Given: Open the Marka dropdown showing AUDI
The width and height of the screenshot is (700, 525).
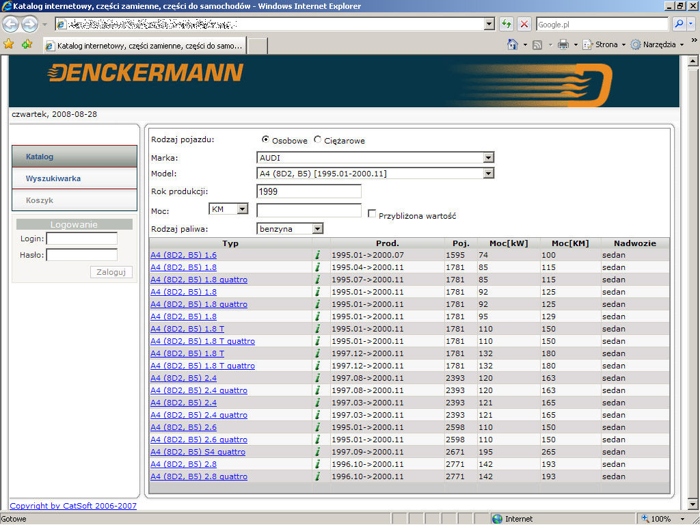Looking at the screenshot, I should click(488, 158).
